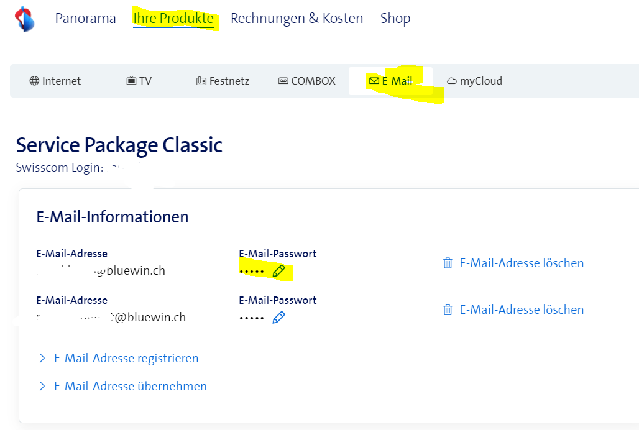639x430 pixels.
Task: Click first E-Mail-Adresse löschen link
Action: 522,263
